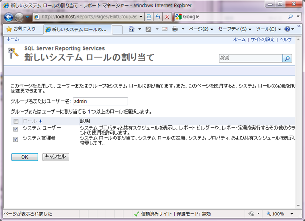This screenshot has width=305, height=221.
Task: Click the キャンセル button
Action: pyautogui.click(x=56, y=157)
